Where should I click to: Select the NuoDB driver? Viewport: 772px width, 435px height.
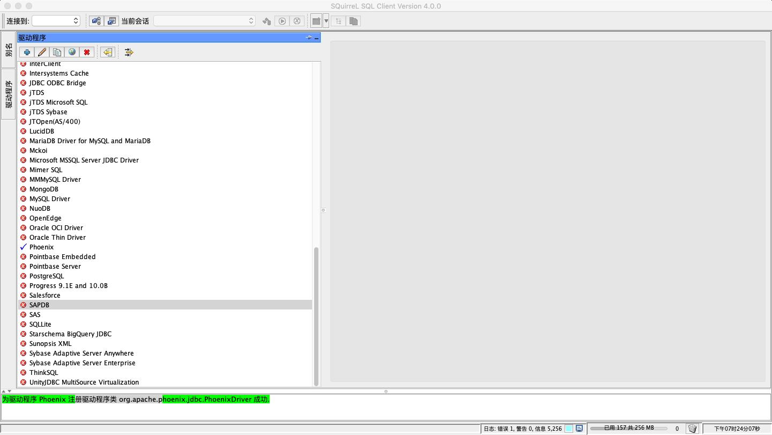(165, 208)
